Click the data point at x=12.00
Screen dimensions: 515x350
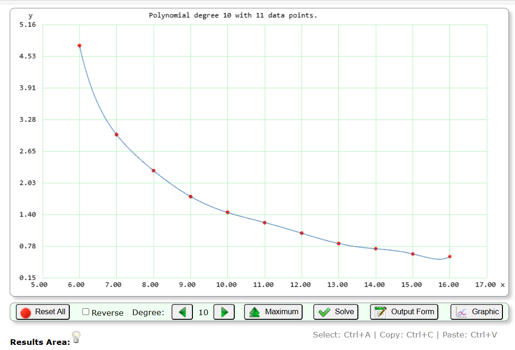click(x=302, y=233)
